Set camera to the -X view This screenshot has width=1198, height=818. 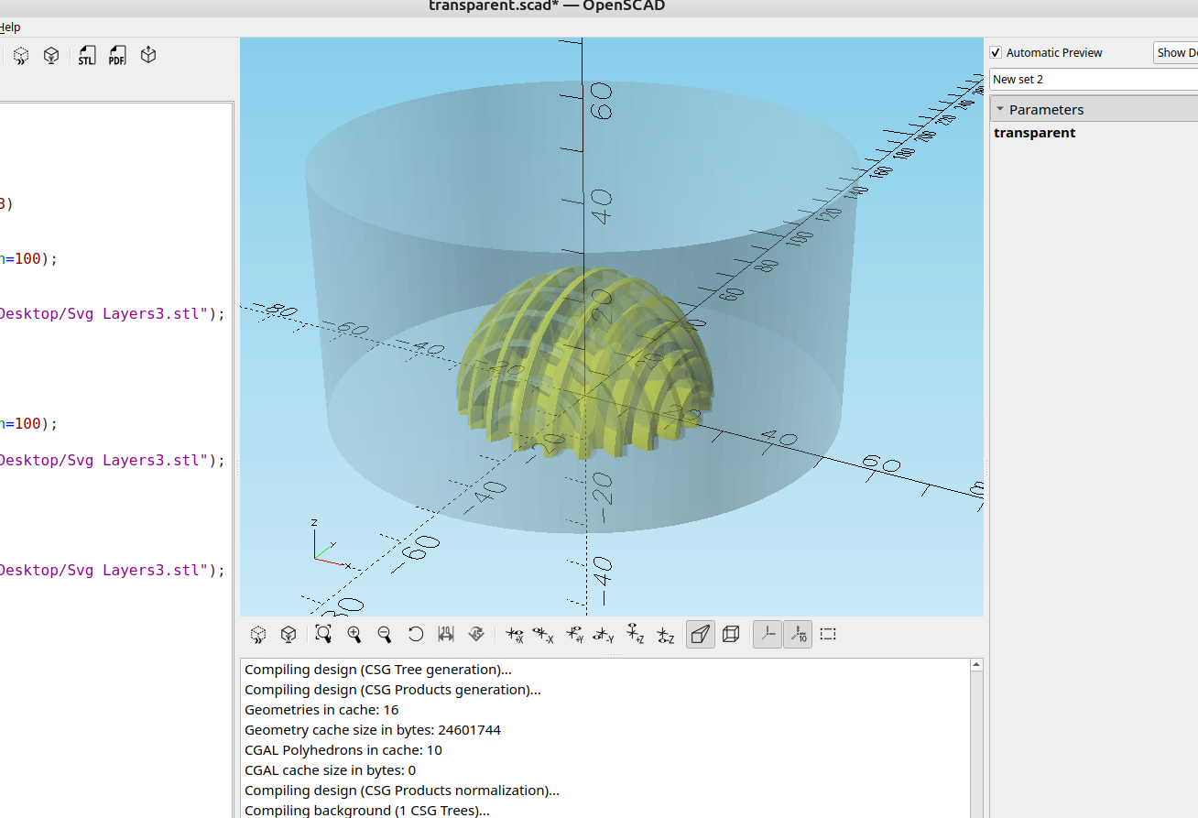[x=544, y=634]
